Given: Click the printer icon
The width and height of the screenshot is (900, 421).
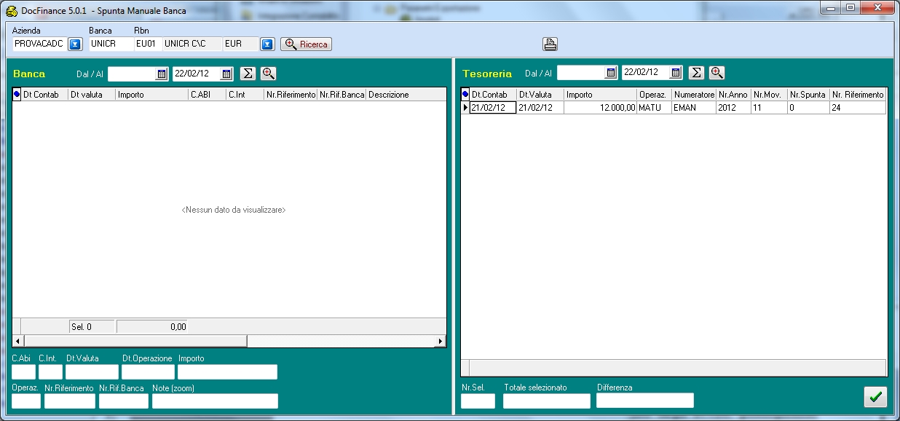Looking at the screenshot, I should pos(550,44).
